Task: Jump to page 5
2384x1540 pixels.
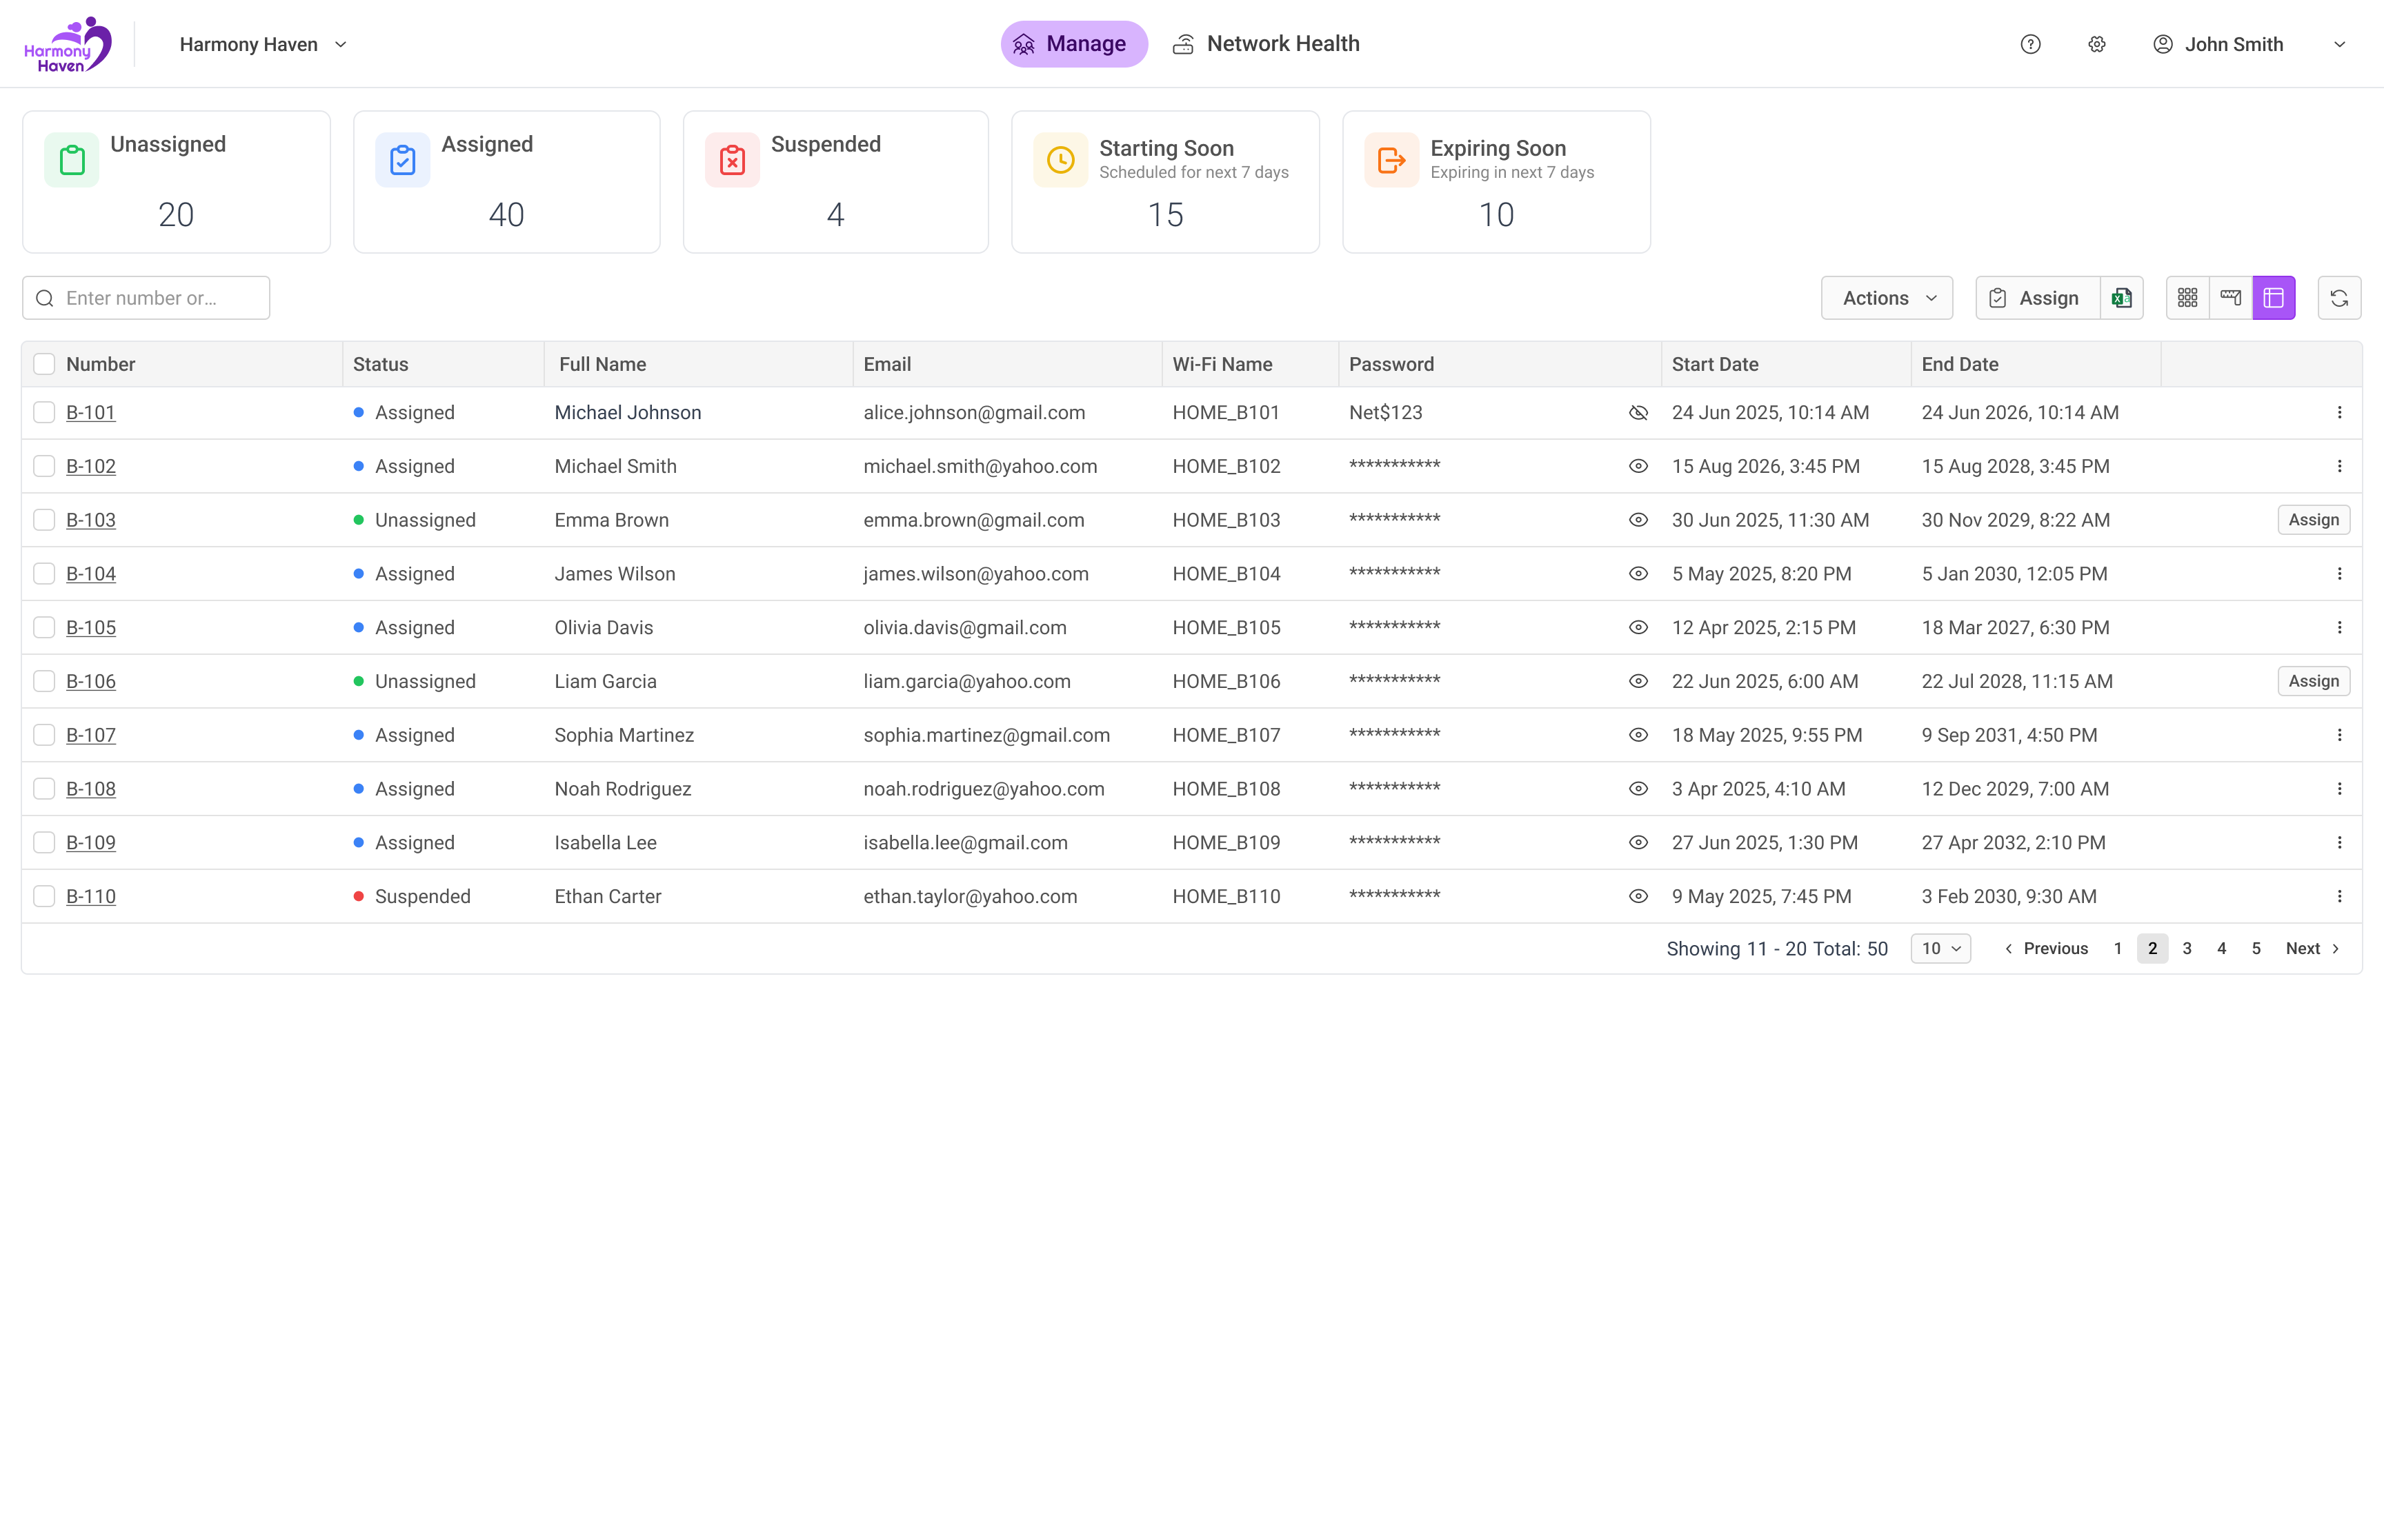Action: coord(2256,949)
